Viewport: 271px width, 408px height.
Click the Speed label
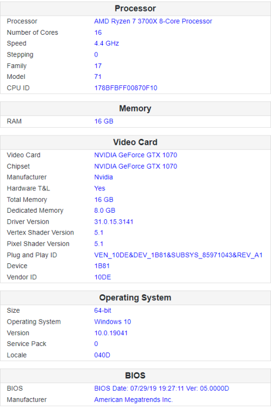pos(17,44)
